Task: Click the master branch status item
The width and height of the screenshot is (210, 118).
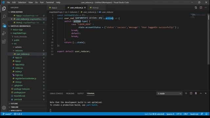Action: [x=7, y=114]
